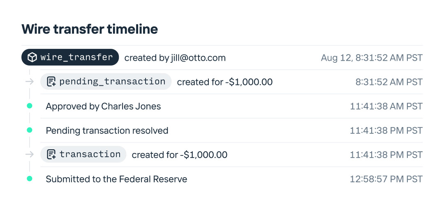Image resolution: width=444 pixels, height=219 pixels.
Task: Click the Aug 12, 8:31:52 AM timestamp
Action: [x=372, y=58]
